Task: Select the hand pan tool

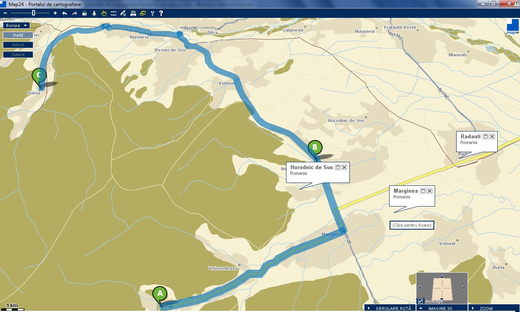Action: point(104,13)
